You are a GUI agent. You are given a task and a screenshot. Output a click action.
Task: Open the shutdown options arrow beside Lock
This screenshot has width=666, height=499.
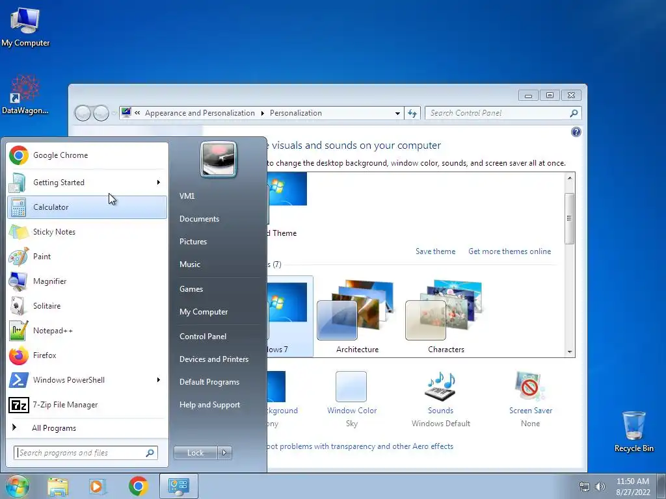click(224, 453)
